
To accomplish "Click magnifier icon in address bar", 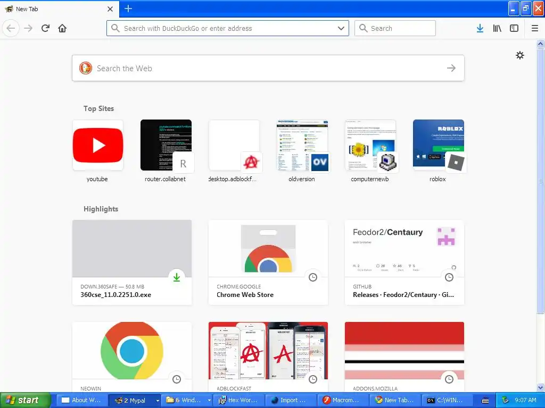I will (115, 28).
